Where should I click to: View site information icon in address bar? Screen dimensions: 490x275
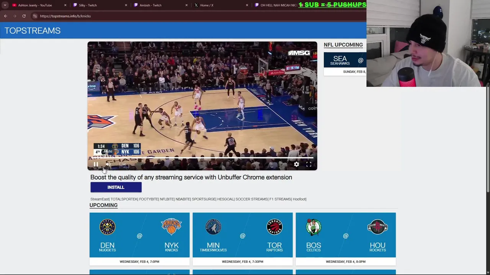(x=35, y=16)
